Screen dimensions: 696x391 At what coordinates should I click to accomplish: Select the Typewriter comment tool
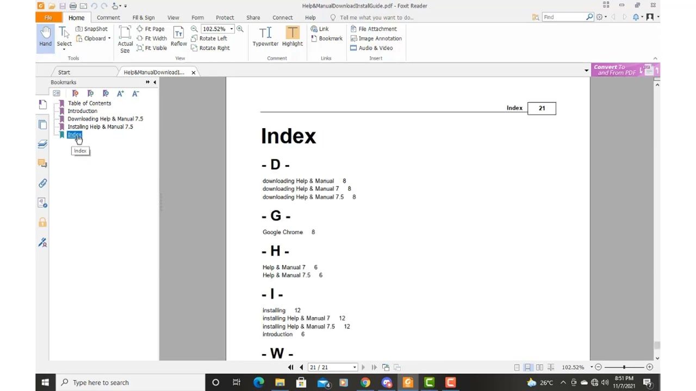[265, 37]
